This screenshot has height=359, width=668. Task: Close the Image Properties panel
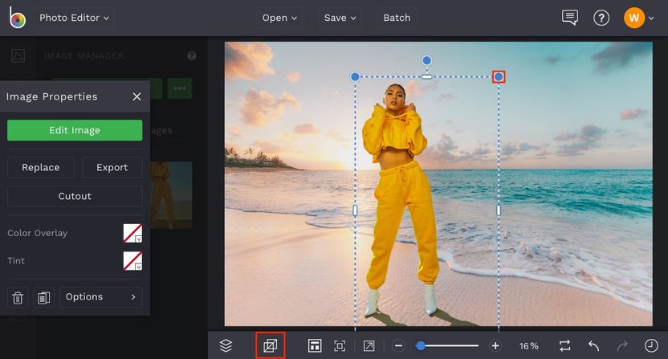pos(136,97)
